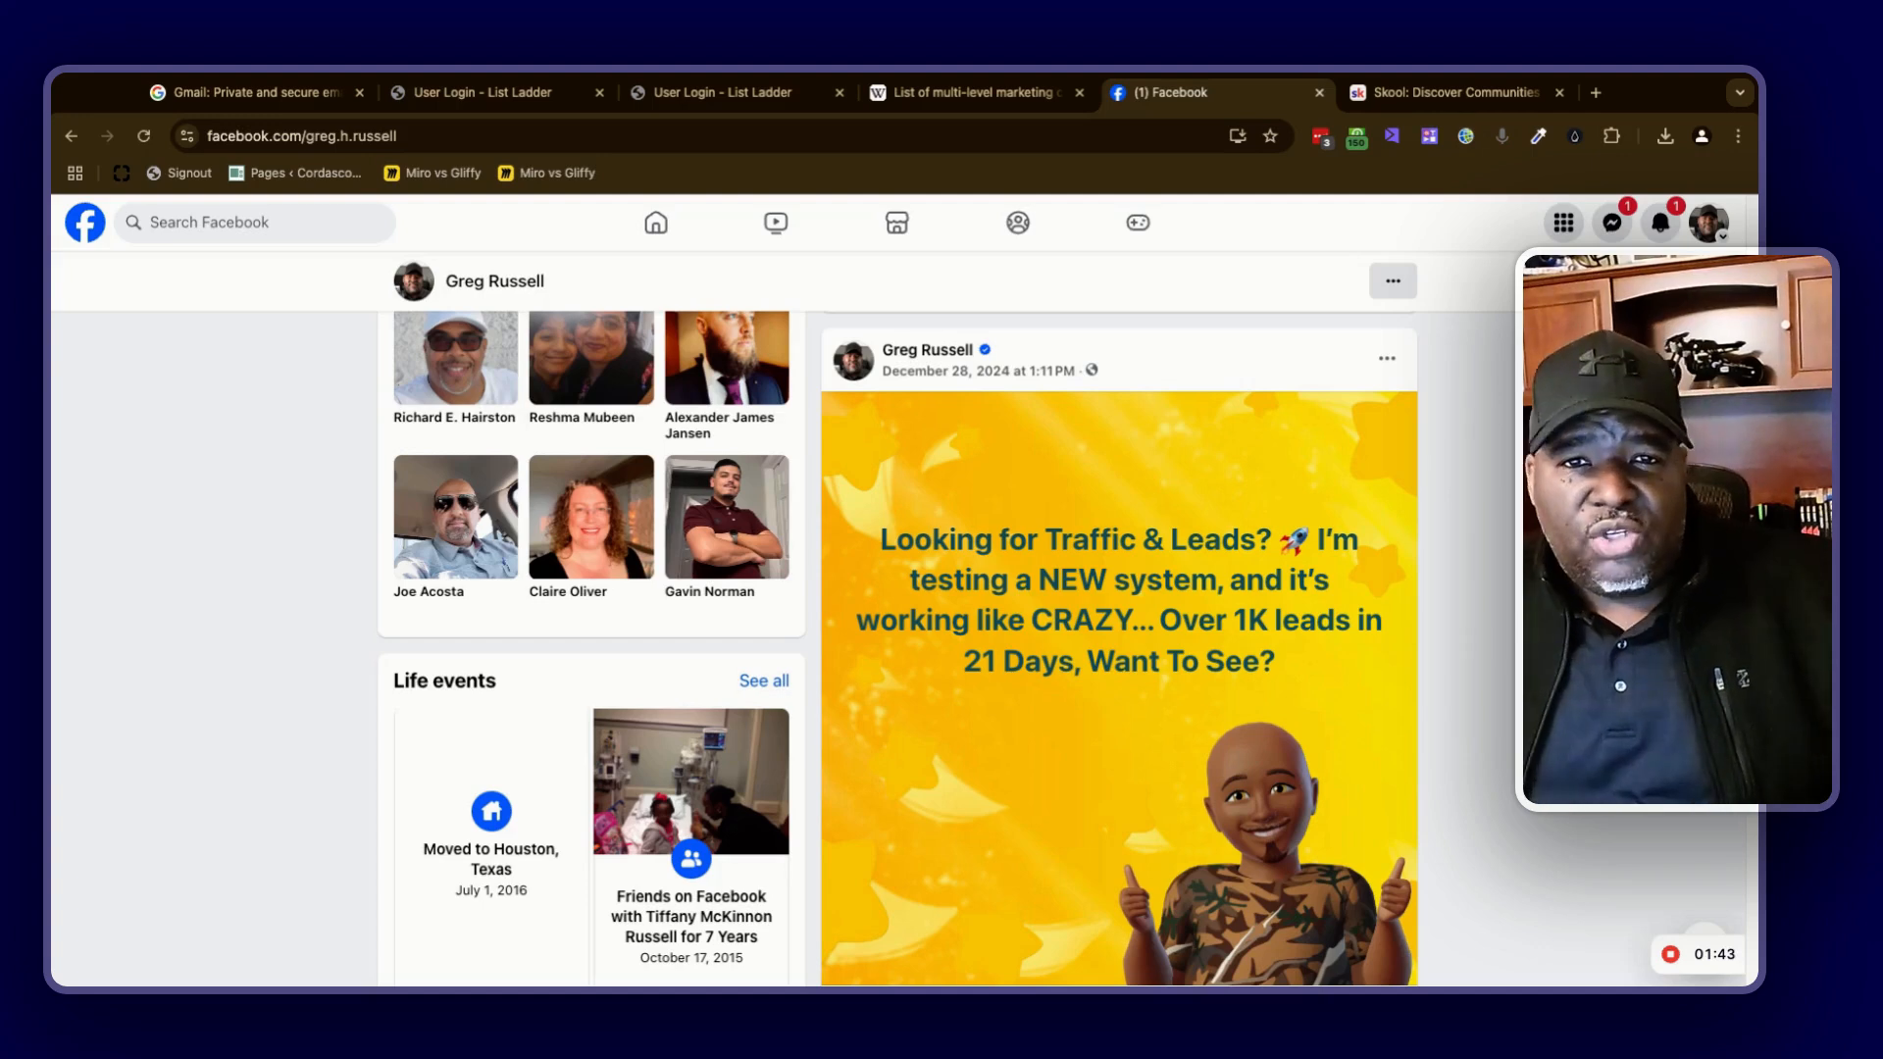Open the Facebook logo home link

tap(85, 223)
